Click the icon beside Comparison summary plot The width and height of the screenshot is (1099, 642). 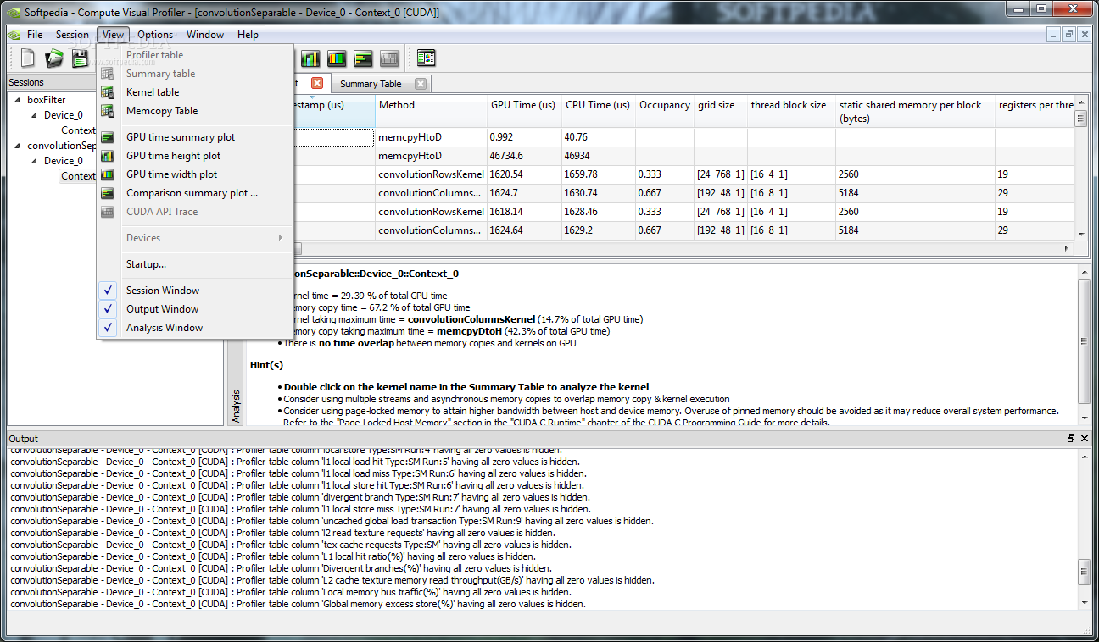pos(108,193)
